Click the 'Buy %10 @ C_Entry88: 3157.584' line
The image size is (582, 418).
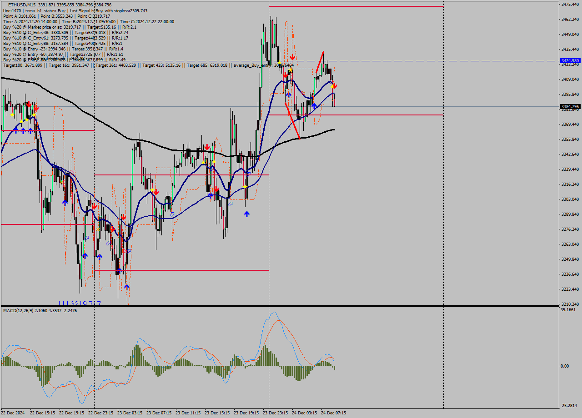pos(62,43)
